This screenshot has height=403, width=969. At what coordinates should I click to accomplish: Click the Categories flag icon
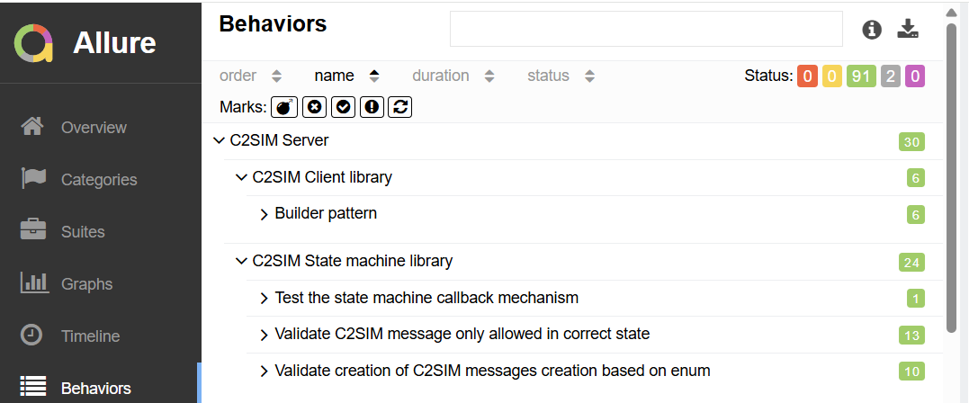point(33,179)
